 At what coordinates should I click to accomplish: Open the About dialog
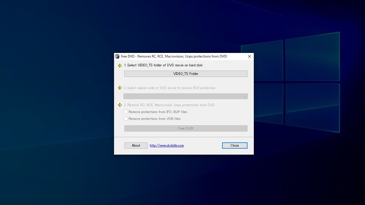click(136, 145)
